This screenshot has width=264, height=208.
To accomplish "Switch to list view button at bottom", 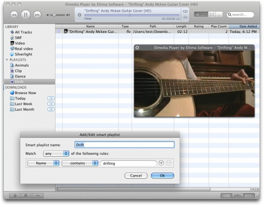I will [226, 196].
